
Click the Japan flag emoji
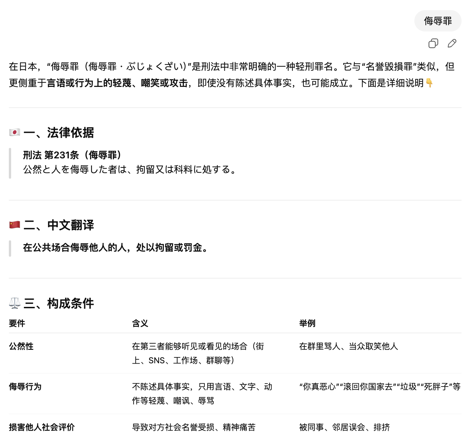(15, 132)
